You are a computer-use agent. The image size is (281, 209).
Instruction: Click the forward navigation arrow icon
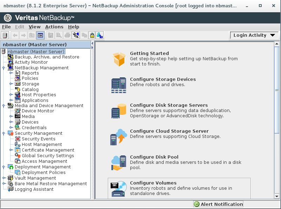pos(23,35)
